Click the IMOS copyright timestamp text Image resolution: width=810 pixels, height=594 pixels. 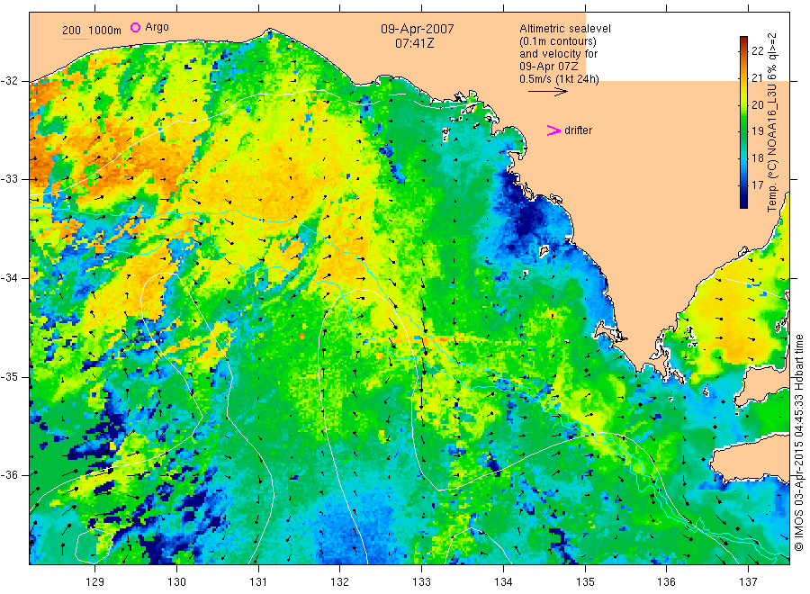tap(798, 442)
